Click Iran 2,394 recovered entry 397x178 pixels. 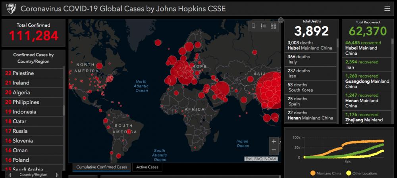click(366, 65)
